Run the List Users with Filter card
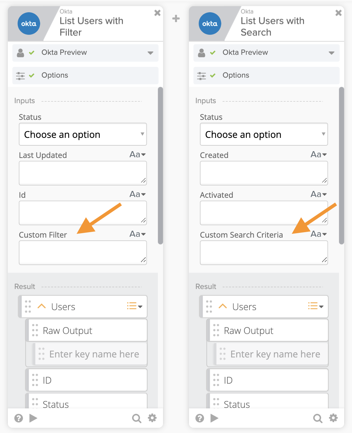 click(x=33, y=418)
